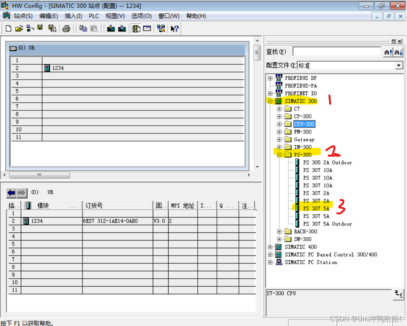Expand the Gateway folder
The height and width of the screenshot is (326, 407).
click(x=279, y=140)
